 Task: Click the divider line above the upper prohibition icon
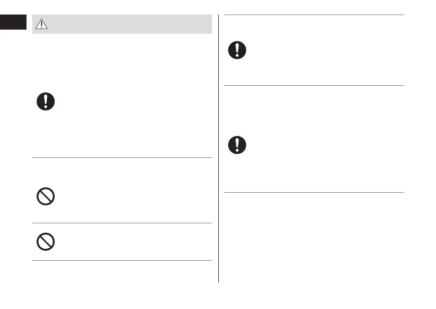[x=122, y=157]
